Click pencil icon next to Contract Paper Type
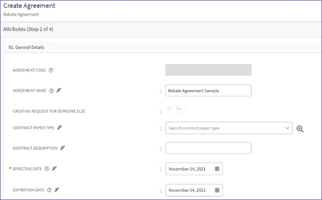 (60, 128)
